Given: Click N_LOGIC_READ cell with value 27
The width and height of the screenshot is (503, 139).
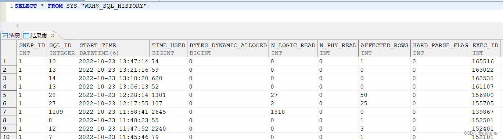Looking at the screenshot, I should (x=293, y=95).
